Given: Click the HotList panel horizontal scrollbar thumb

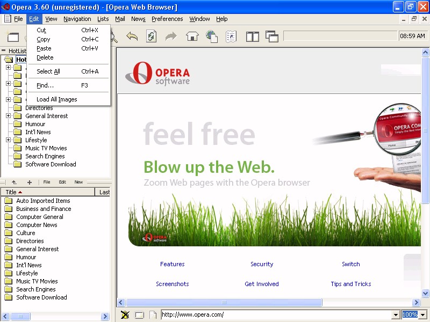Looking at the screenshot, I should (x=20, y=316).
